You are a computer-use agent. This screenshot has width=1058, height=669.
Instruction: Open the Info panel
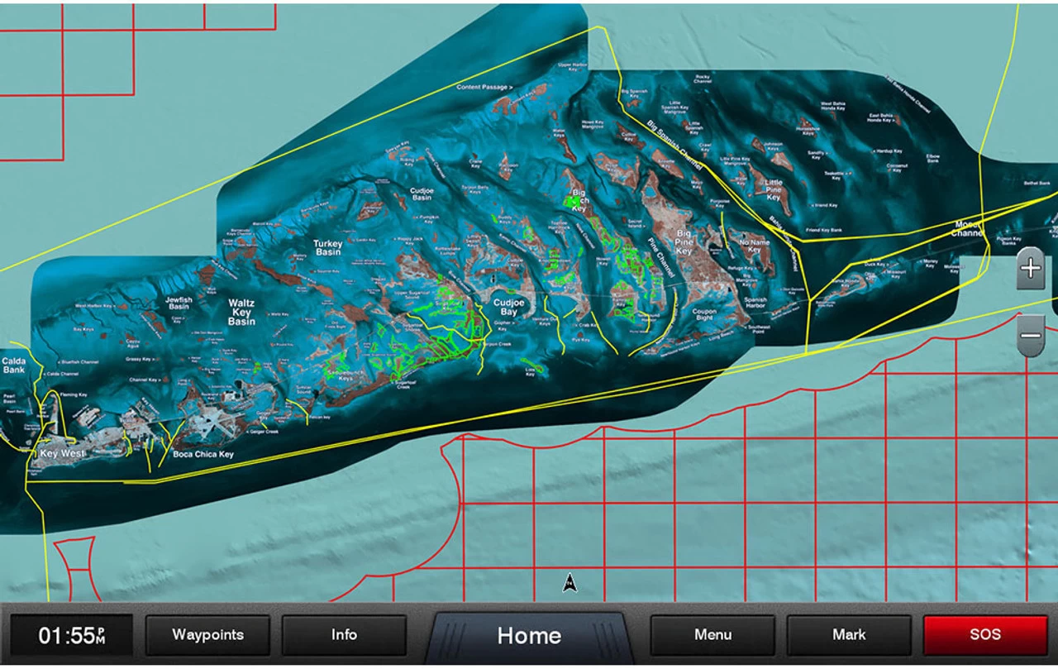tap(344, 635)
